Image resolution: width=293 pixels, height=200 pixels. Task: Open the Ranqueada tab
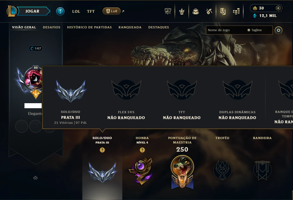[x=130, y=27]
